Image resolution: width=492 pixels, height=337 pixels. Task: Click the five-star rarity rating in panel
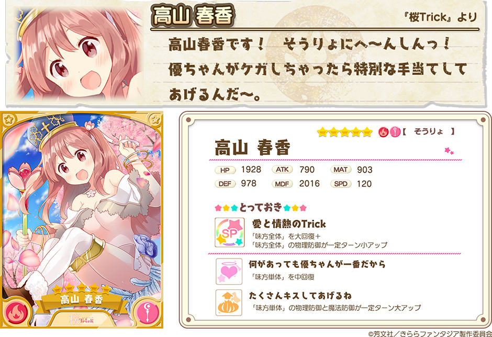[344, 132]
